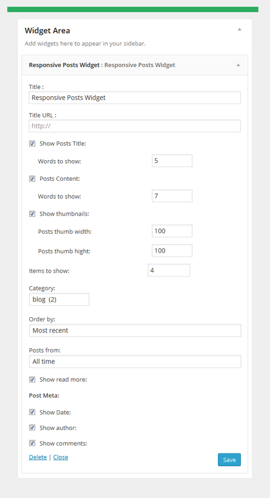Click into the Title URL field
The width and height of the screenshot is (270, 498).
[x=135, y=126]
